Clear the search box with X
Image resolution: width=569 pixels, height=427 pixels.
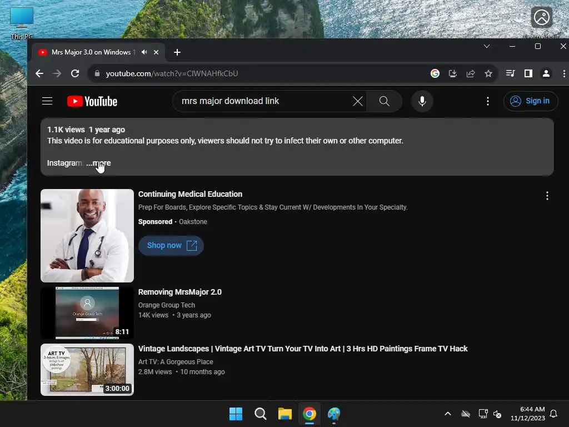357,101
